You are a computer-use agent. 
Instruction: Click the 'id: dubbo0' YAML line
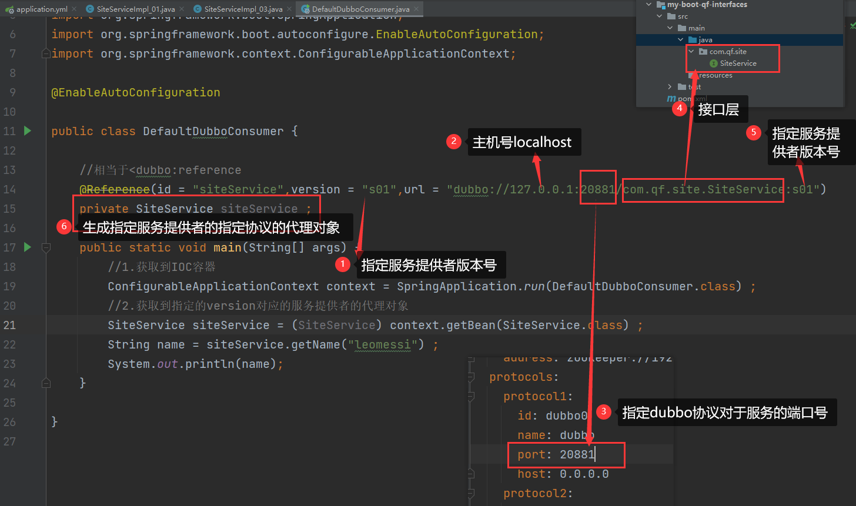[553, 415]
